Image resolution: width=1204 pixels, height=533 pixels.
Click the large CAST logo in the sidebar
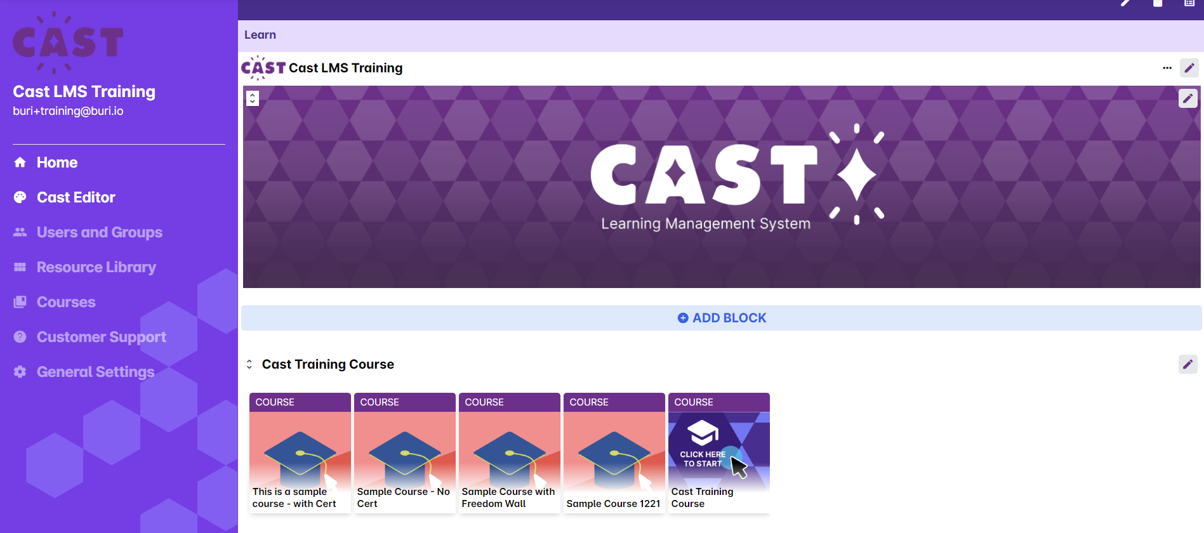tap(68, 43)
